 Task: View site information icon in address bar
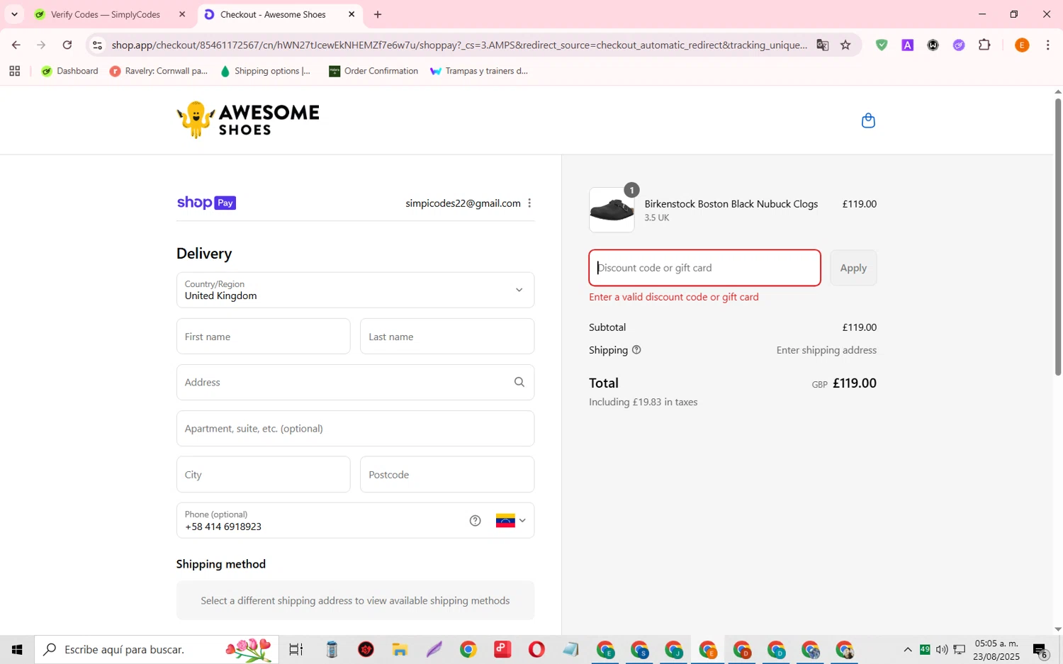98,45
